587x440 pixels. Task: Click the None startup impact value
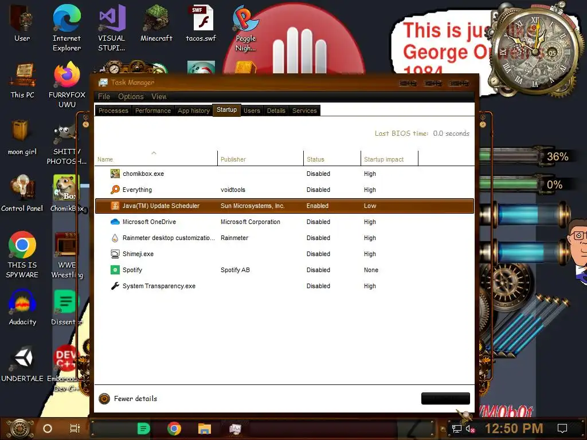tap(371, 270)
